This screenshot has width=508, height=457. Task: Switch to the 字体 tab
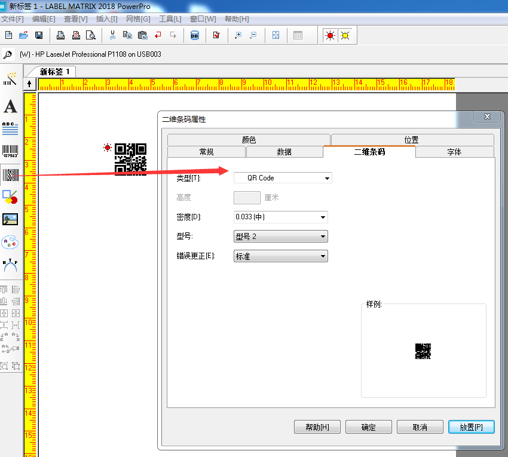[x=454, y=152]
